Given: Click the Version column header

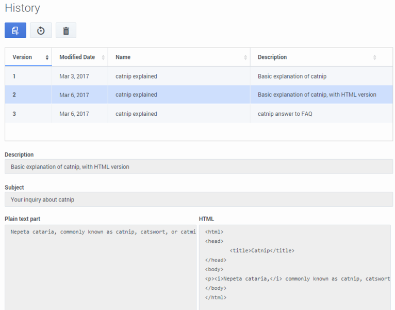Looking at the screenshot, I should [x=28, y=57].
